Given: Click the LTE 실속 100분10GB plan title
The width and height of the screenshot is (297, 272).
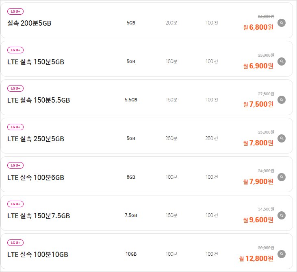Looking at the screenshot, I should (38, 254).
